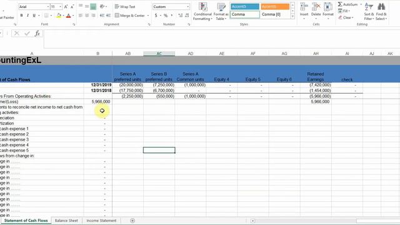The image size is (400, 225).
Task: Choose middle align in the Alignment group
Action: (x=87, y=6)
